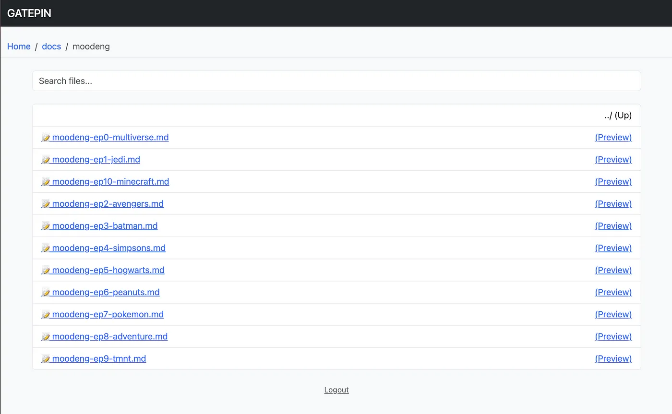Preview moodeng-ep5-hogwarts.md

point(613,270)
